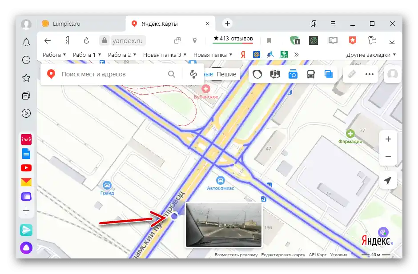Image resolution: width=418 pixels, height=274 pixels.
Task: Toggle public transport layer
Action: pos(311,74)
